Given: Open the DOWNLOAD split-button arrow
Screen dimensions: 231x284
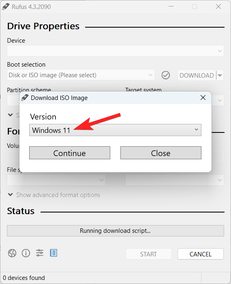Looking at the screenshot, I should click(220, 75).
